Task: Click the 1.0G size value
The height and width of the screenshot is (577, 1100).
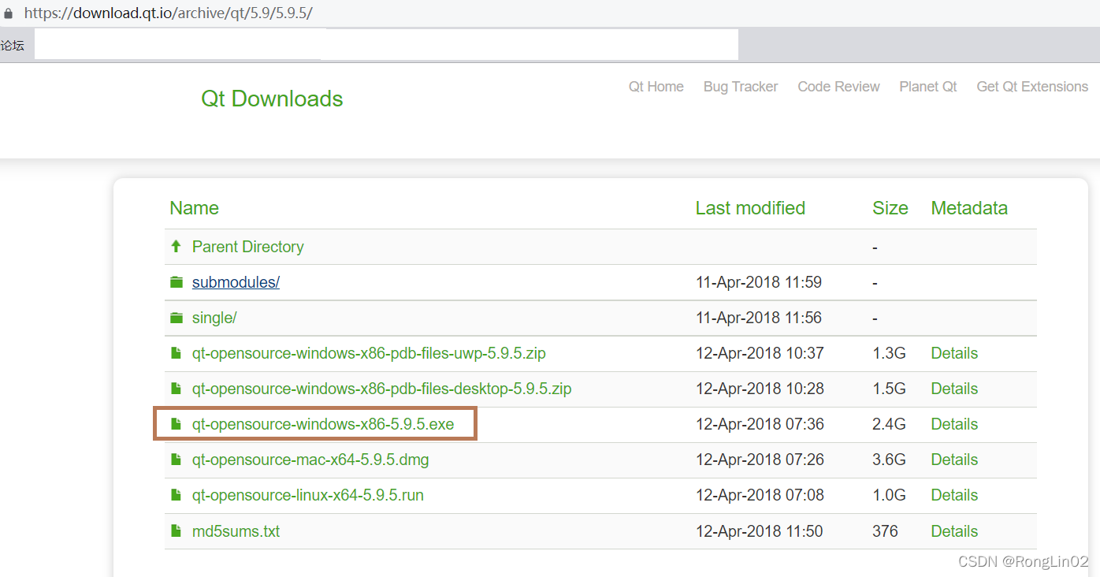Action: (x=889, y=495)
